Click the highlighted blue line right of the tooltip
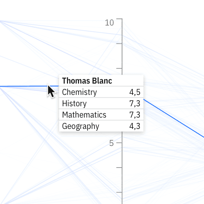 point(174,118)
